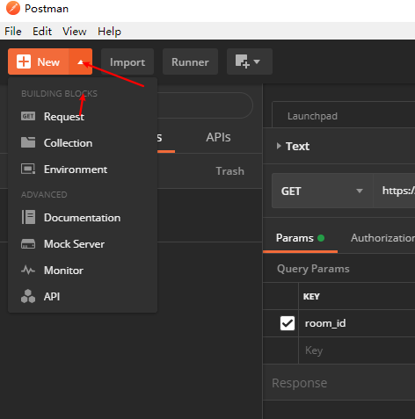Viewport: 415px width, 419px height.
Task: Click the notebook icon beside Documentation
Action: (28, 217)
